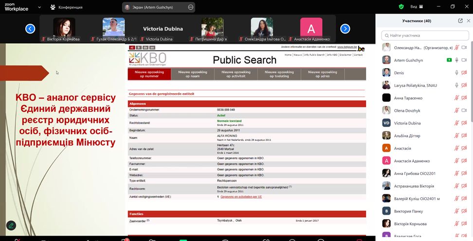The width and height of the screenshot is (473, 241).
Task: Close the Участники panel
Action: (x=469, y=21)
